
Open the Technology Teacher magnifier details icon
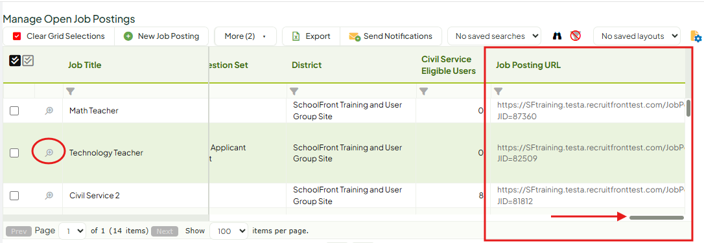tap(49, 153)
